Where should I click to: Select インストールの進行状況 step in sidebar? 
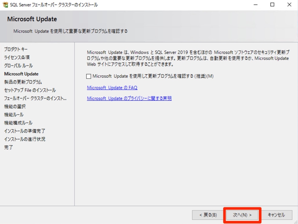[25, 139]
